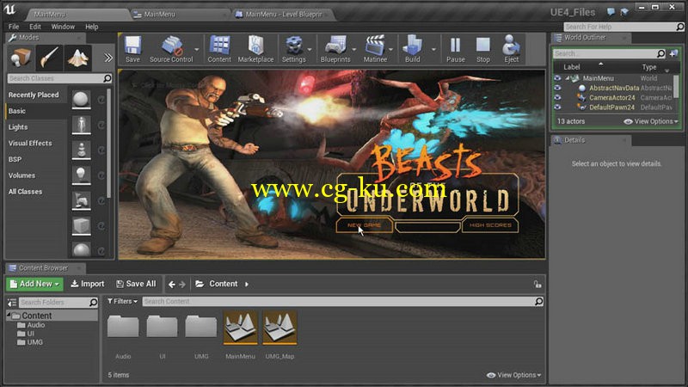Viewport: 688px width, 387px height.
Task: Select Audio folder in tree
Action: tap(35, 325)
